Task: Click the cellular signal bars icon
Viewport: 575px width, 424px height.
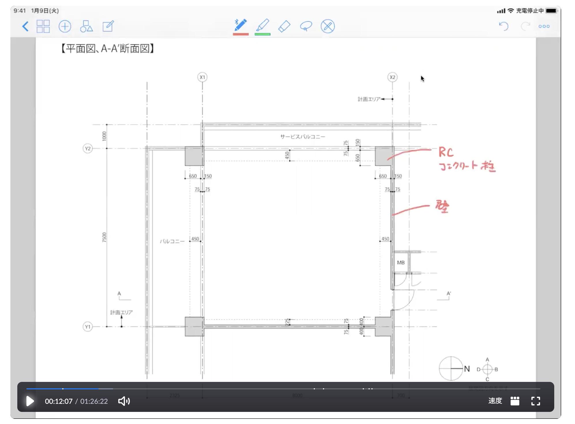Action: tap(501, 11)
